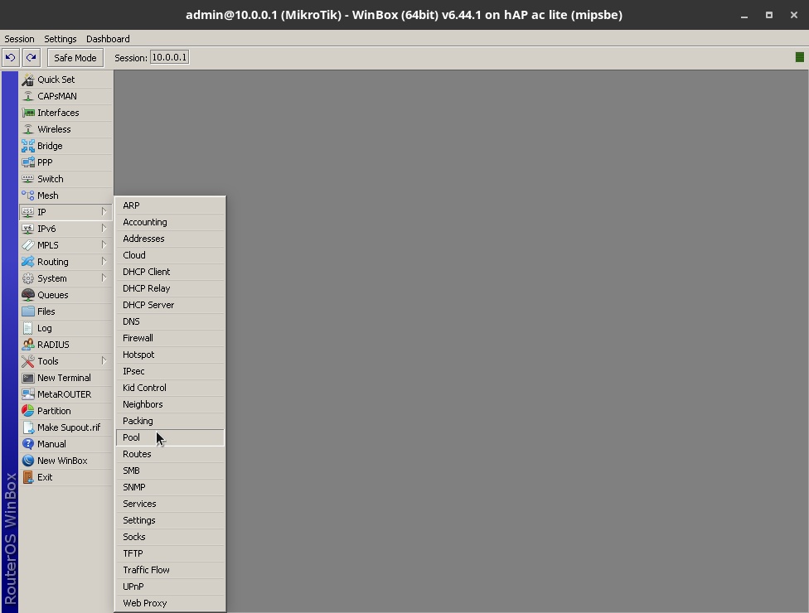Screen dimensions: 809x613
Task: Open Hotspot in the IP submenu
Action: tap(170, 355)
